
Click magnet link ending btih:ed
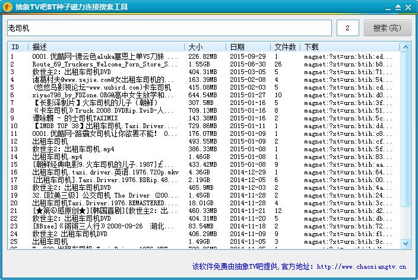tap(348, 57)
